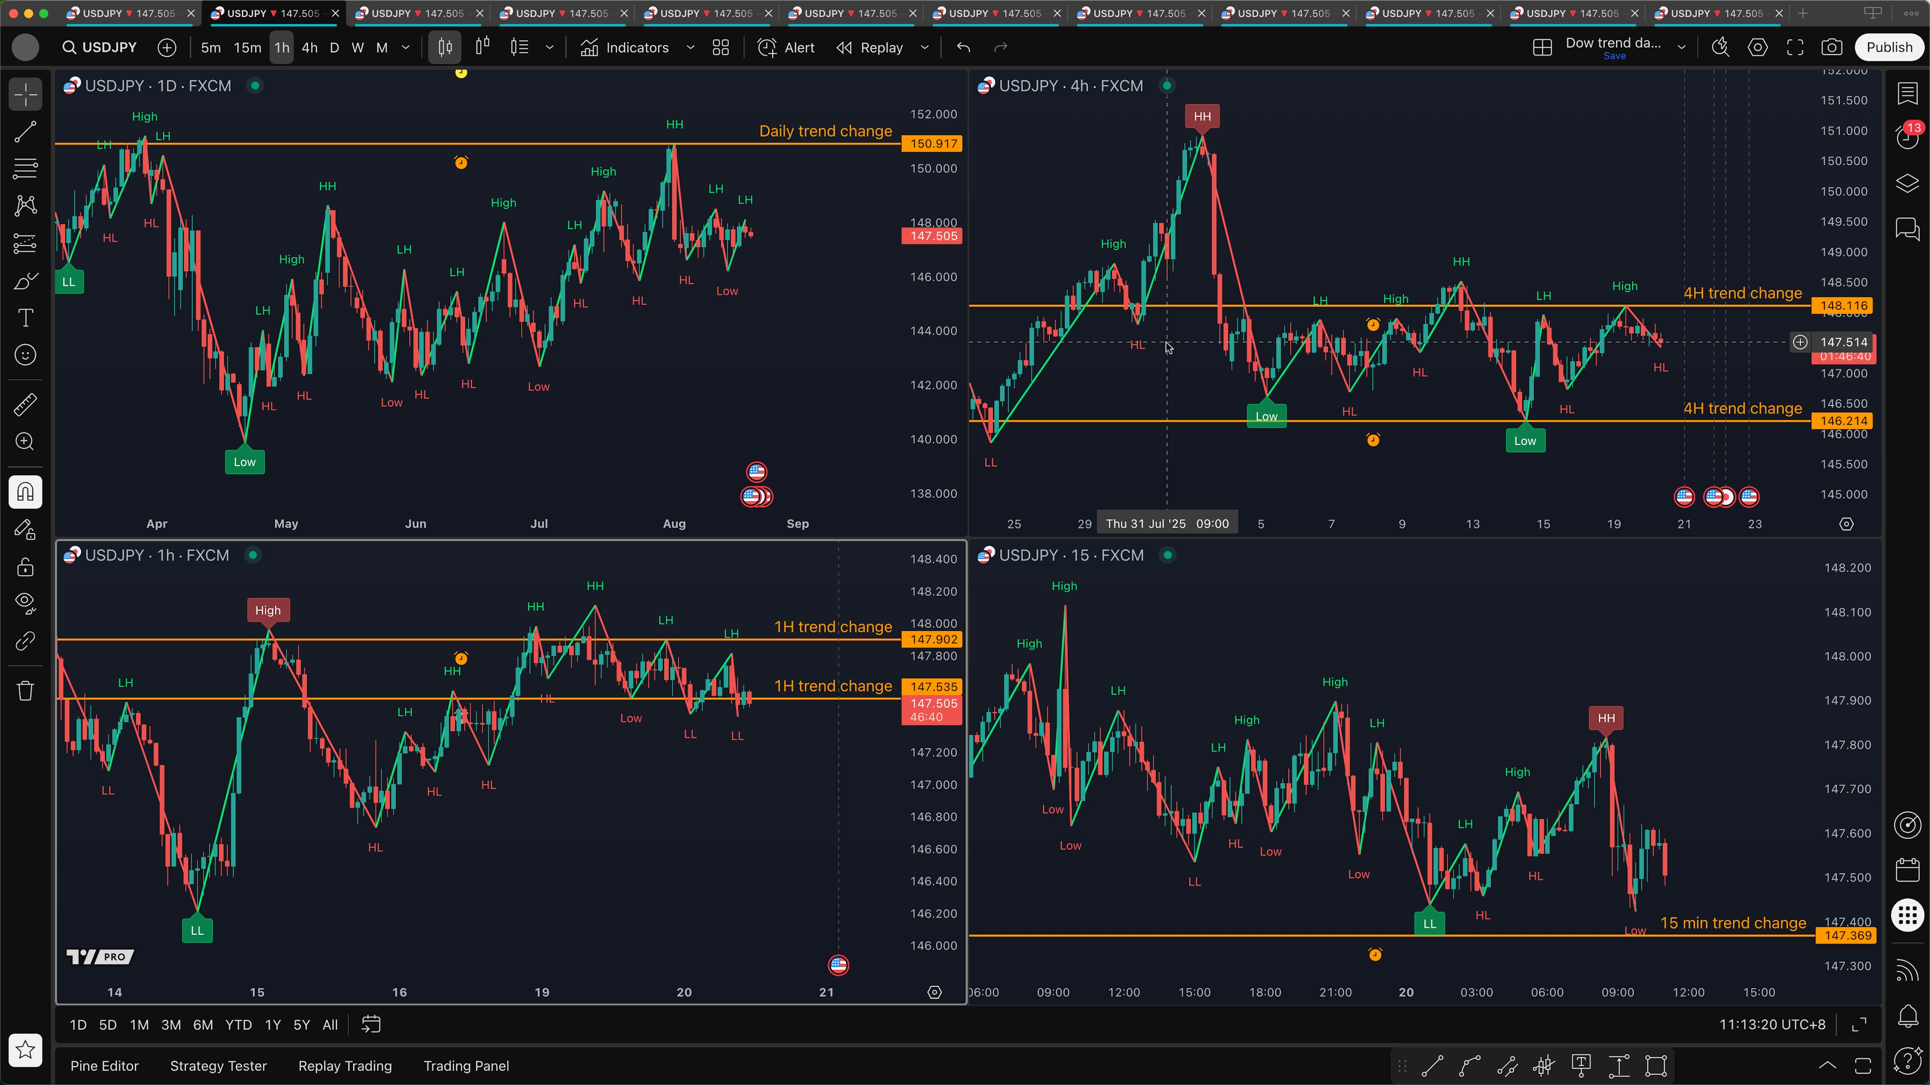
Task: Select the YTD date range
Action: click(x=238, y=1025)
